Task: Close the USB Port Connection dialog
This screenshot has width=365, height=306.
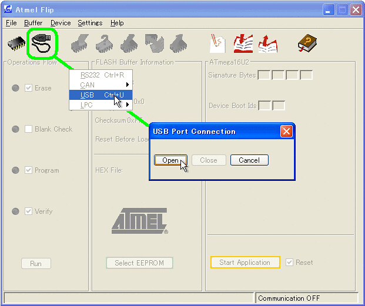Action: click(286, 132)
